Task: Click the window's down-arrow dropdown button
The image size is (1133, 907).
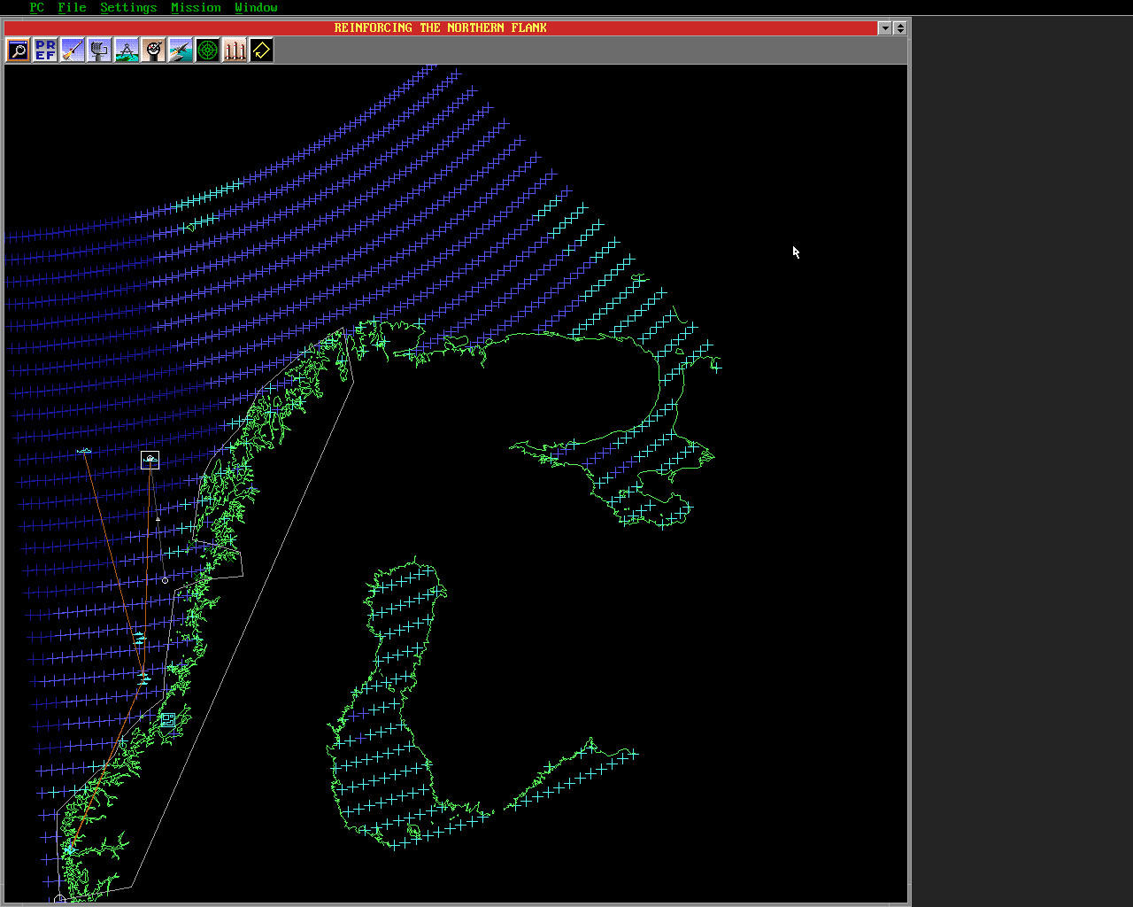Action: coord(884,28)
